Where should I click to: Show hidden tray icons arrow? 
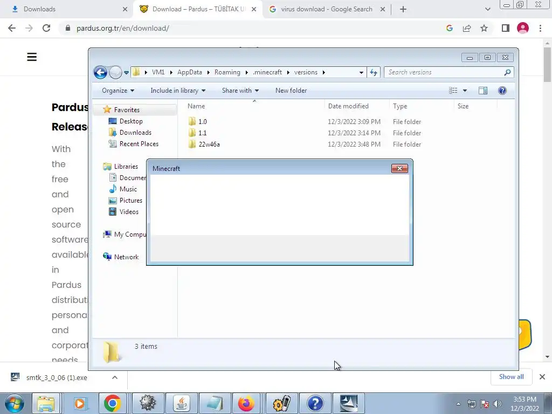(458, 404)
